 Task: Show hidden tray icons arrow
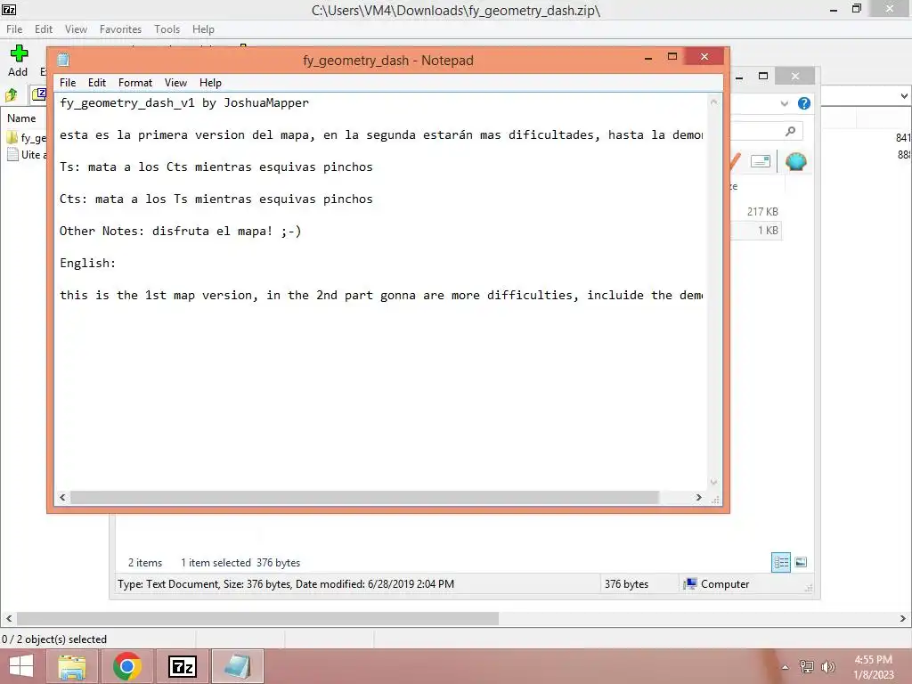[785, 667]
